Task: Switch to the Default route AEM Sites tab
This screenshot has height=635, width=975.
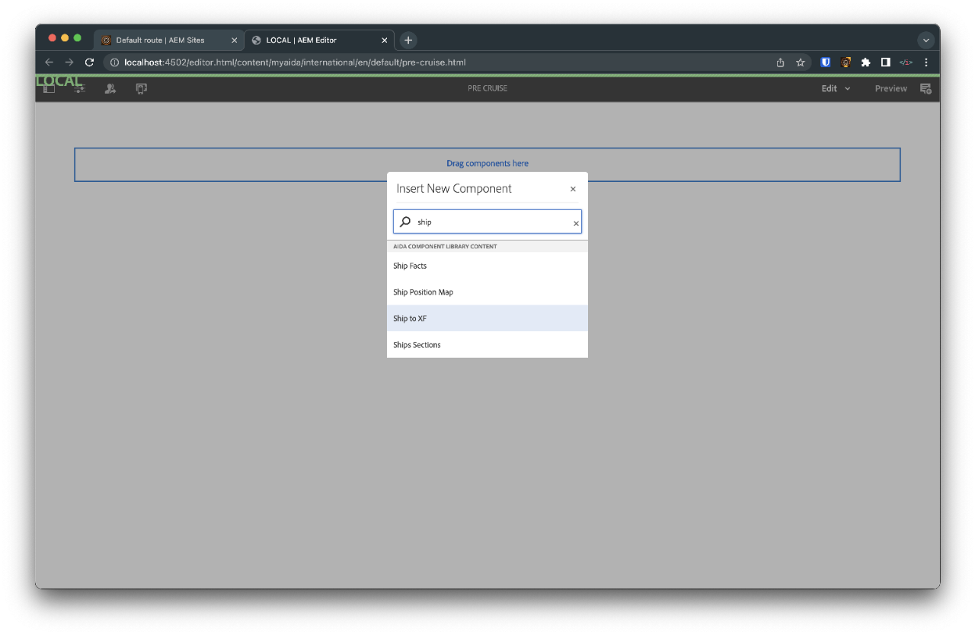Action: click(160, 40)
